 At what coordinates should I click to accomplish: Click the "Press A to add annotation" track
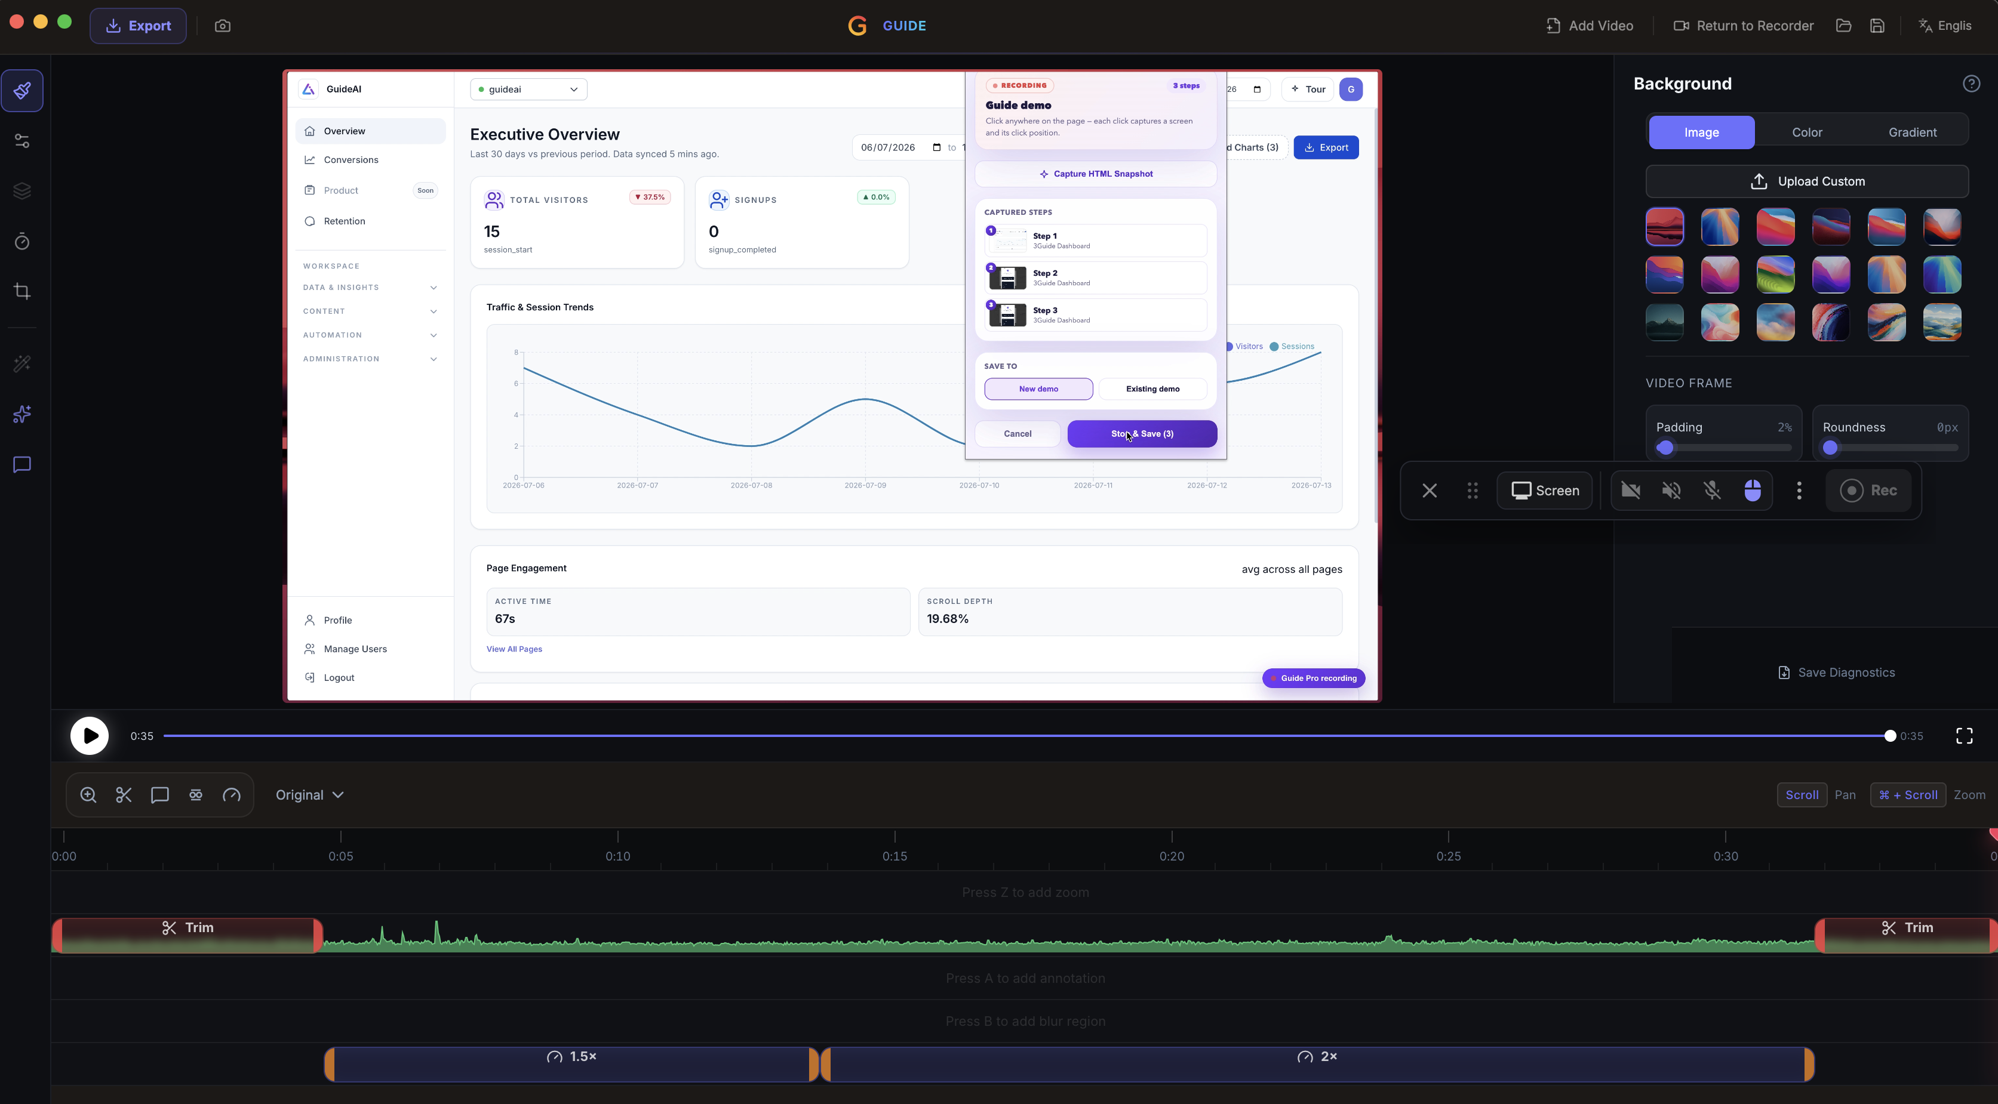click(x=1025, y=979)
